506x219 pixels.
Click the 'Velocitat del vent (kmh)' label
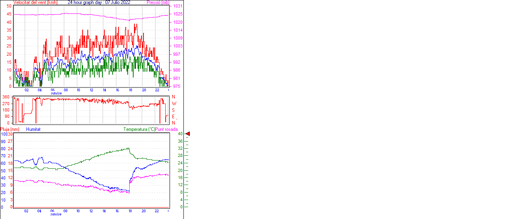35,2
